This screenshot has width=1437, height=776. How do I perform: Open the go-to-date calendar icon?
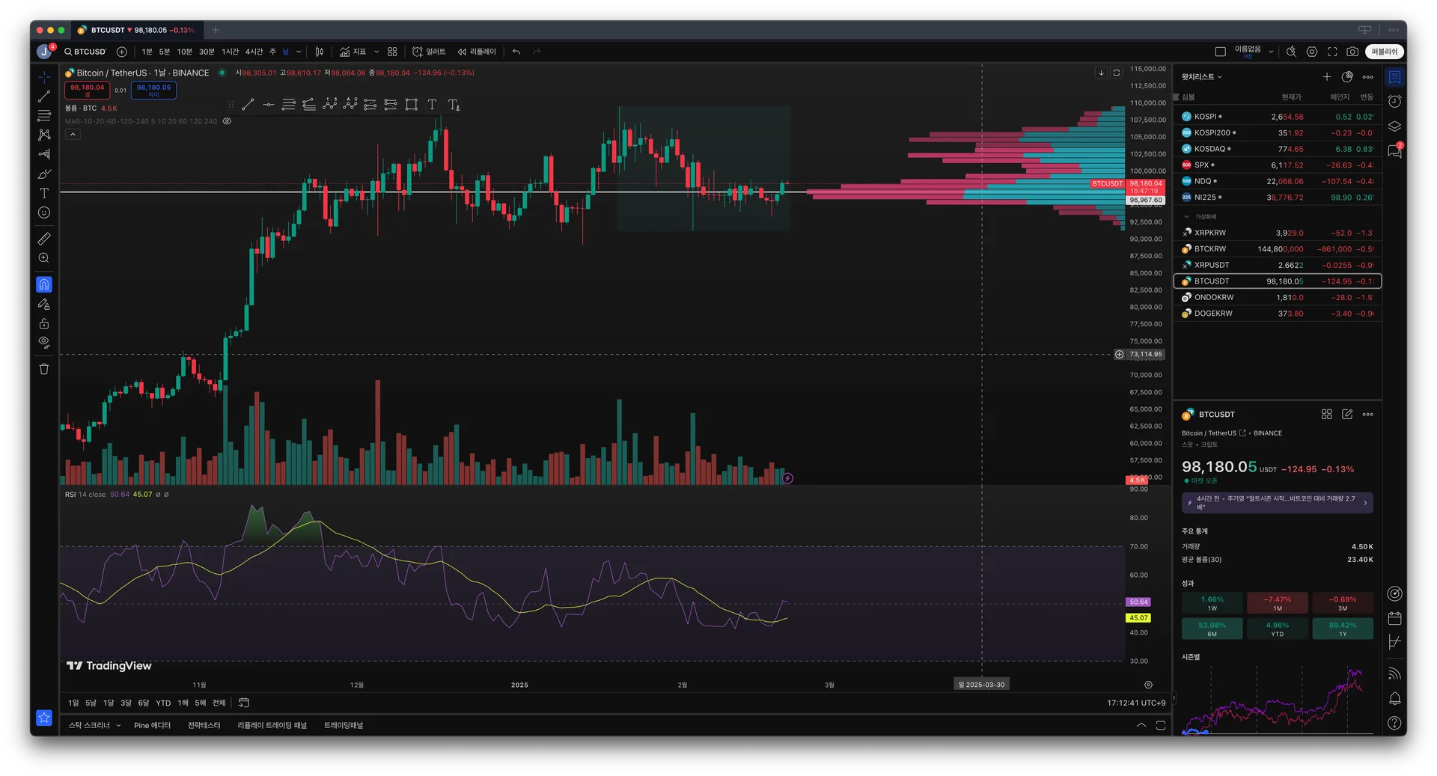point(244,703)
